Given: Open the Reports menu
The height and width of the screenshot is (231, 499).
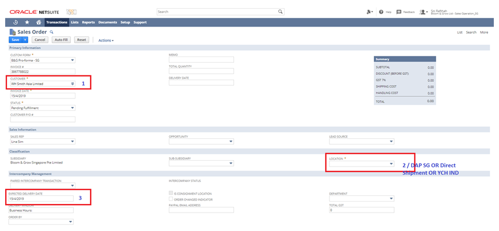Looking at the screenshot, I should coord(89,22).
